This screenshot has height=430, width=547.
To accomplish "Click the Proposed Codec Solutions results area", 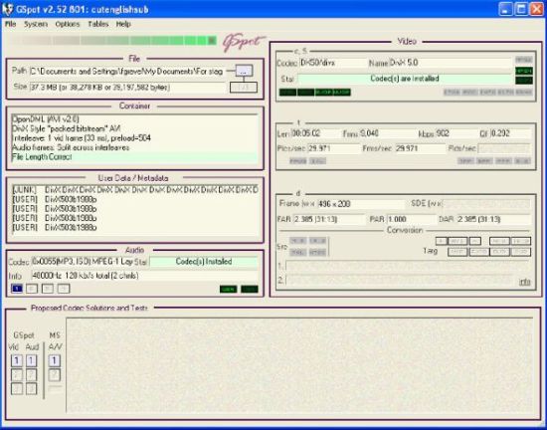I will pyautogui.click(x=299, y=364).
